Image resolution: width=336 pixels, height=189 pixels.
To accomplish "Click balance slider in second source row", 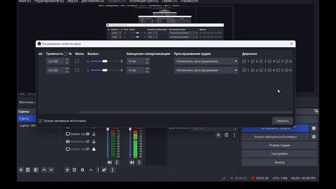I will (x=104, y=70).
